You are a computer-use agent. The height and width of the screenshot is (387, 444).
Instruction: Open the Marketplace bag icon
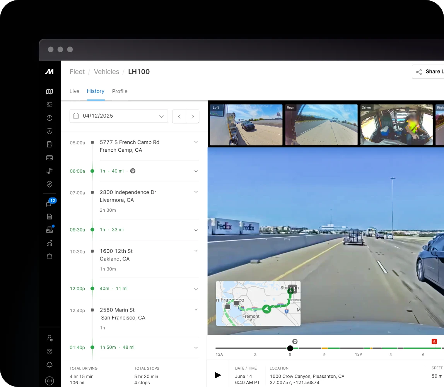point(50,256)
